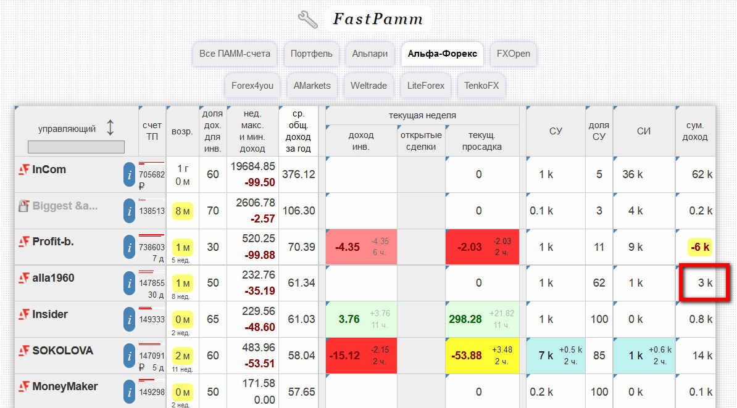This screenshot has width=737, height=408.
Task: Click the wrench settings icon beside FastPamm
Action: click(307, 19)
